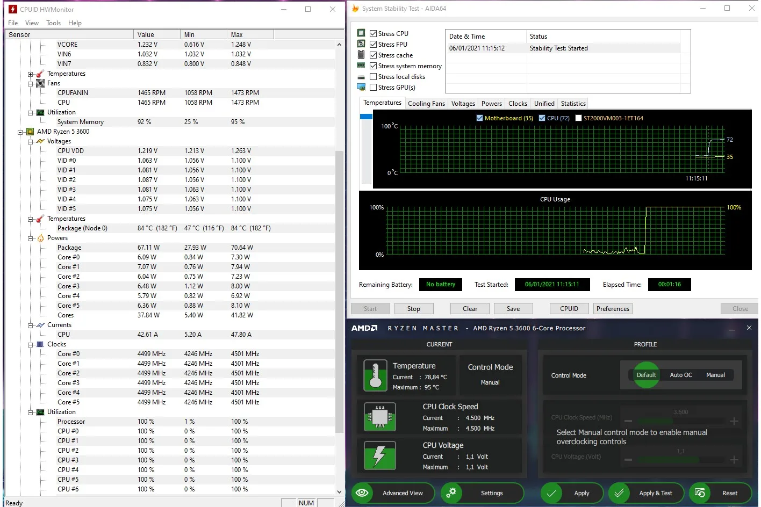Uncheck the Stress CPU checkbox
Viewport: 761px width, 507px height.
pyautogui.click(x=373, y=33)
